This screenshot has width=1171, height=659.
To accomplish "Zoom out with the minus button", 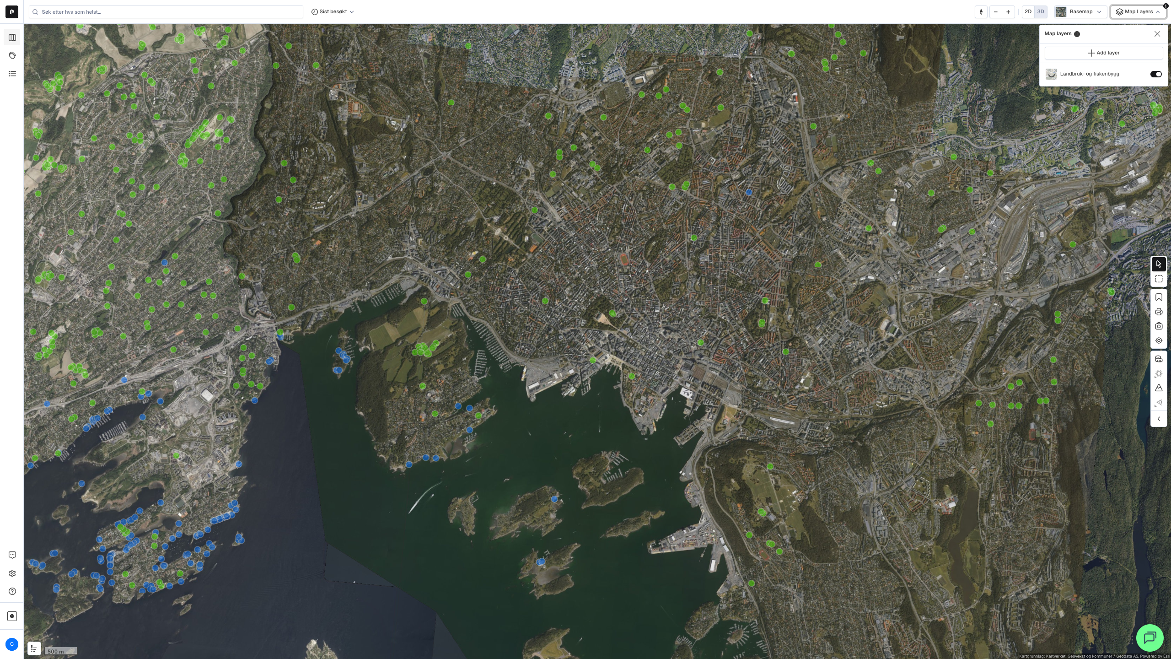I will 995,12.
